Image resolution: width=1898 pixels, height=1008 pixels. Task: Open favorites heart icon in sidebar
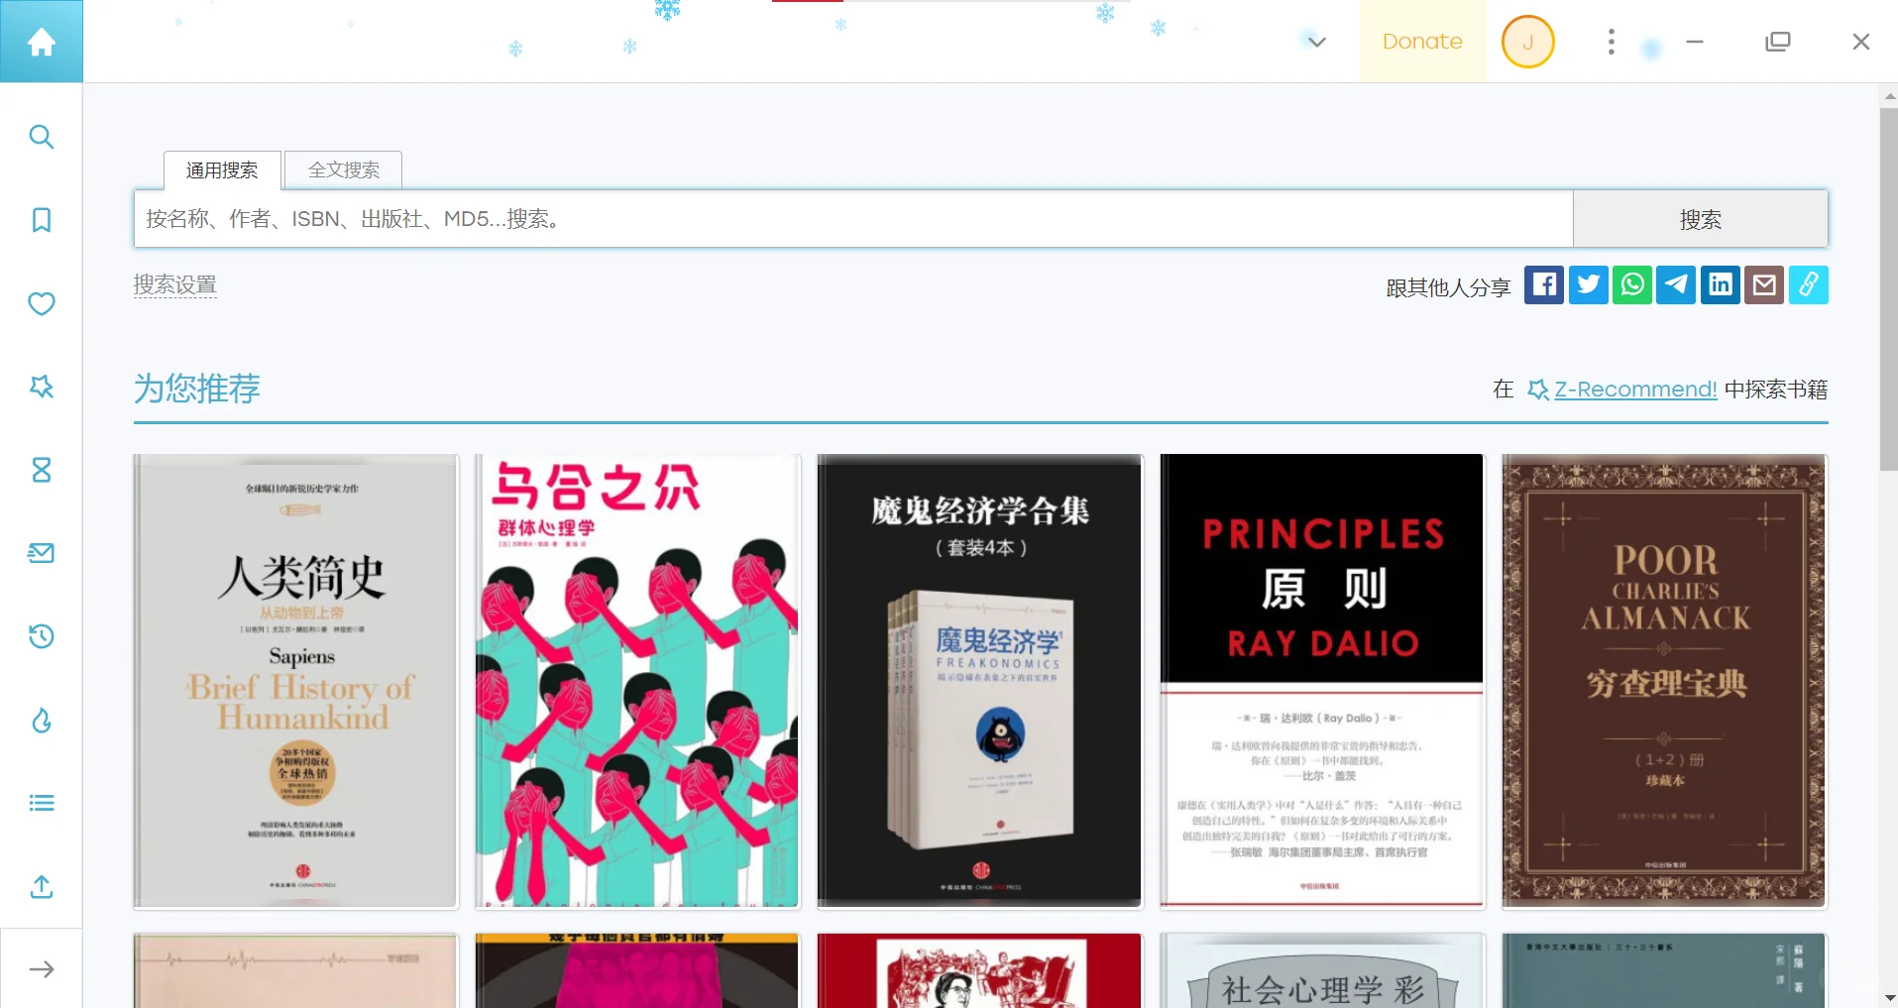[41, 303]
